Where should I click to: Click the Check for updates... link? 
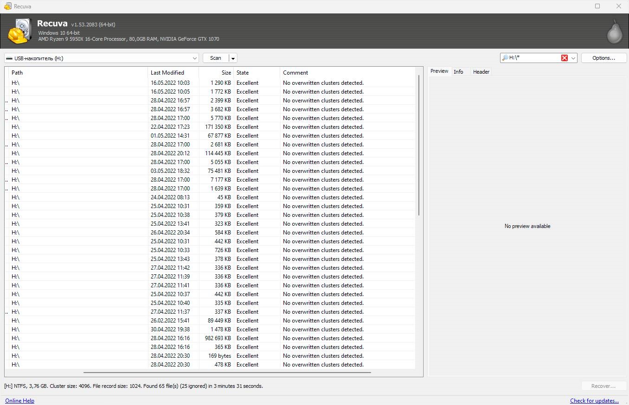[x=594, y=401]
